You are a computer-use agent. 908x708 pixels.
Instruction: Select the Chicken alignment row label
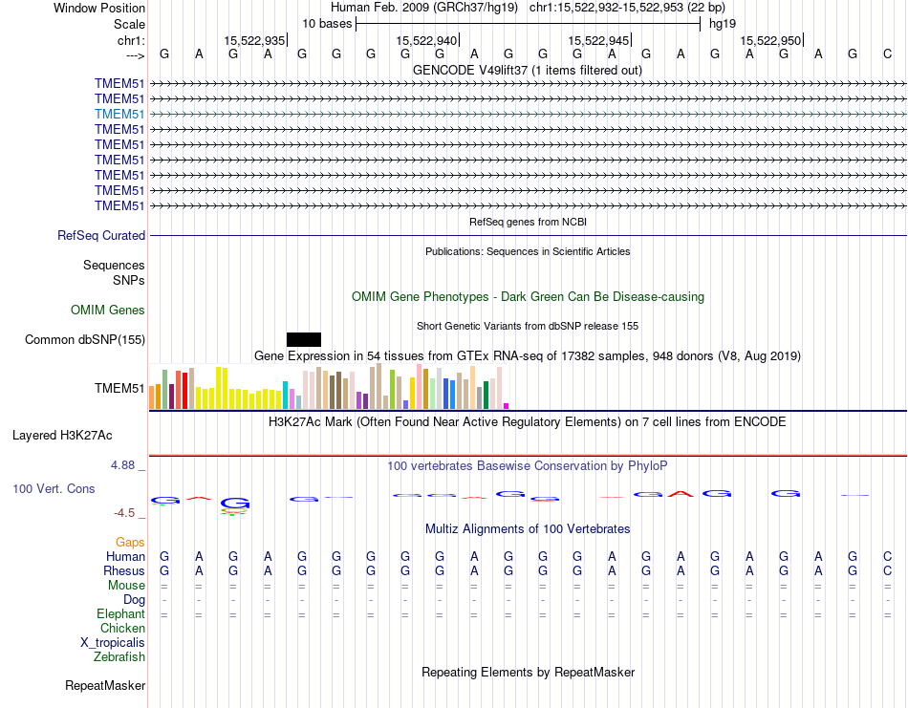122,629
